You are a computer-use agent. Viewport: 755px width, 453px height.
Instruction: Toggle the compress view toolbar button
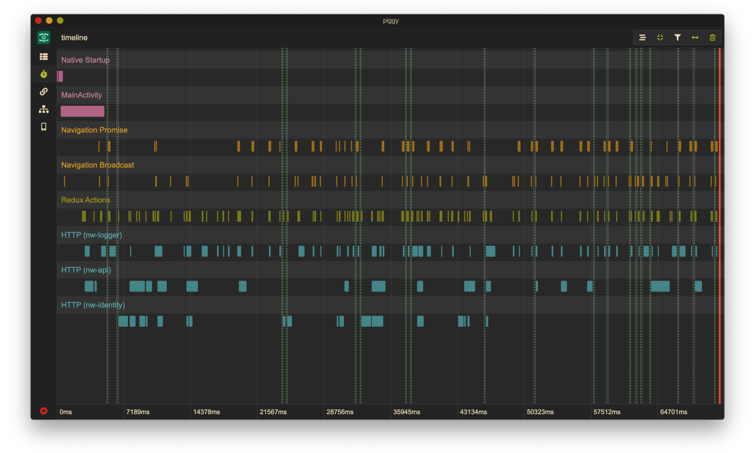[x=660, y=37]
